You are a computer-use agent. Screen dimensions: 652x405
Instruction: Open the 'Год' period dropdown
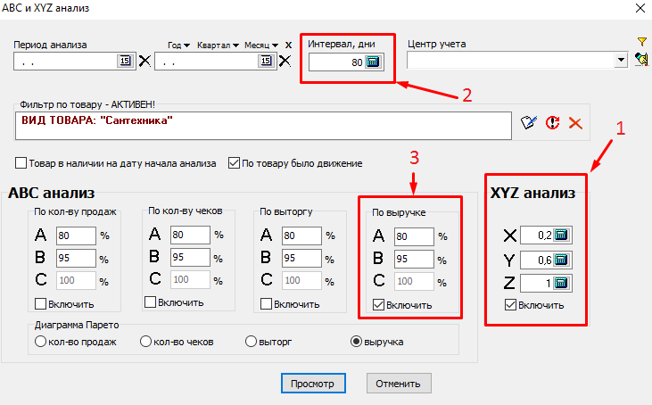pyautogui.click(x=180, y=45)
